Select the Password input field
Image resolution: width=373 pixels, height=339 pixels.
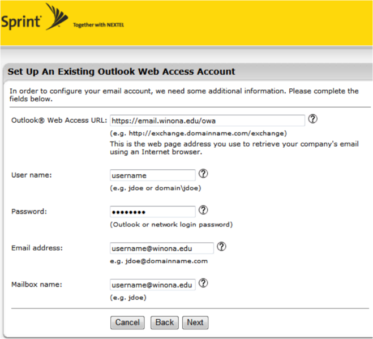[152, 212]
